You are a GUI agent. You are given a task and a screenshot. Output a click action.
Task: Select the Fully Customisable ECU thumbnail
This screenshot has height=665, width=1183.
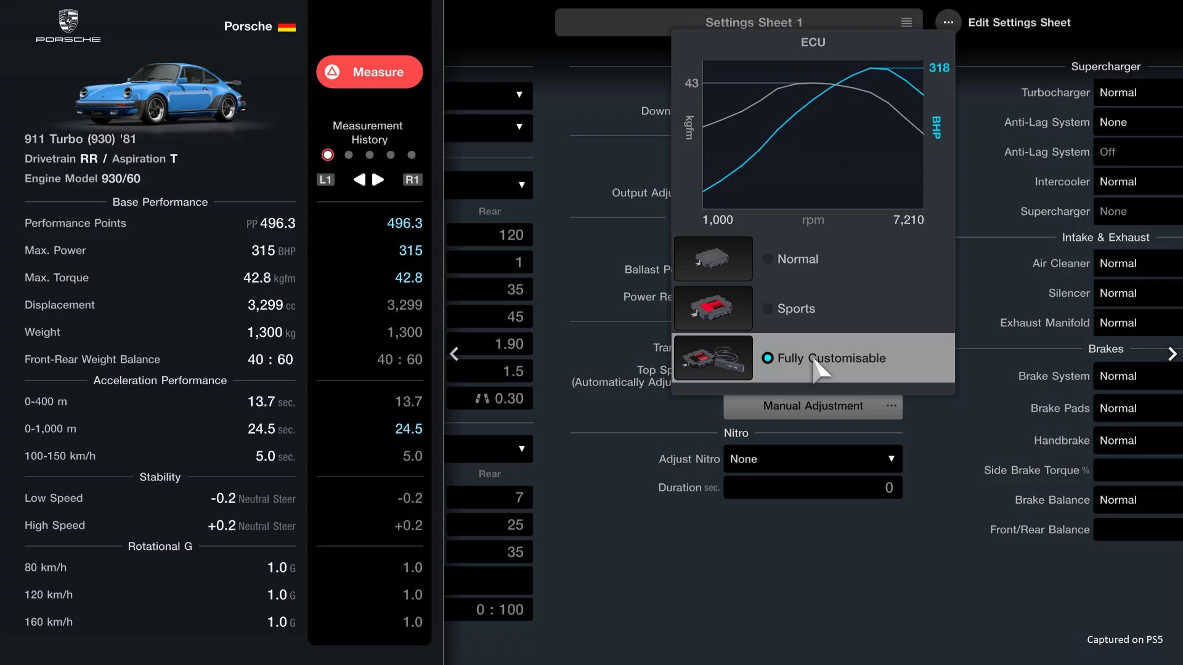713,358
